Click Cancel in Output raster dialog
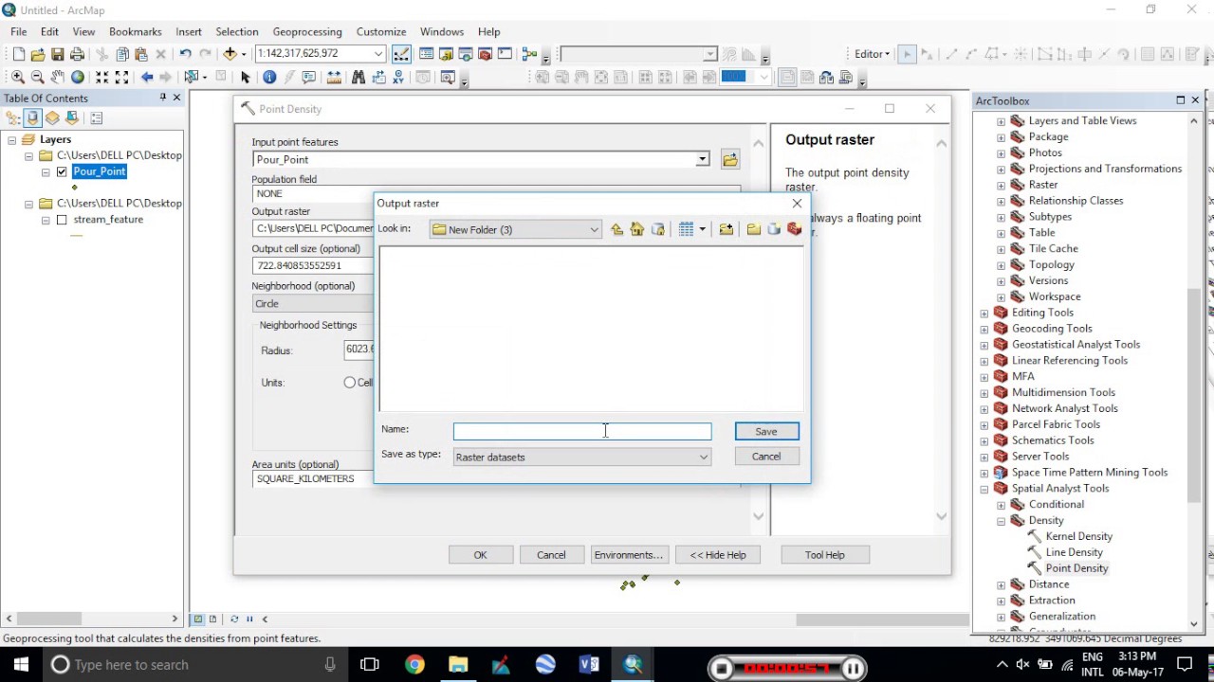 point(766,457)
